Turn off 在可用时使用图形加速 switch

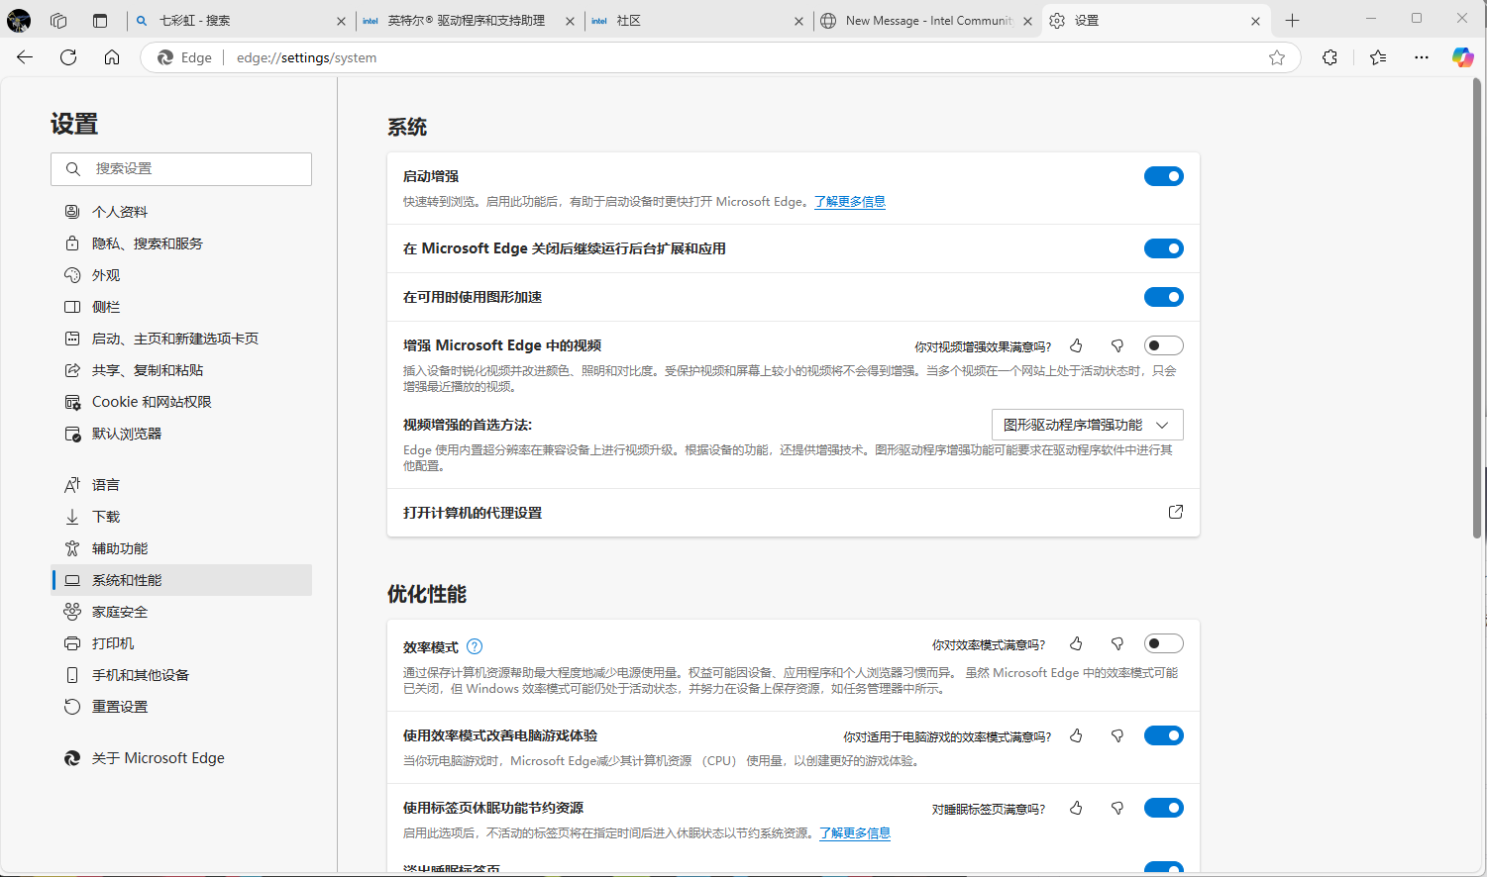pyautogui.click(x=1163, y=297)
